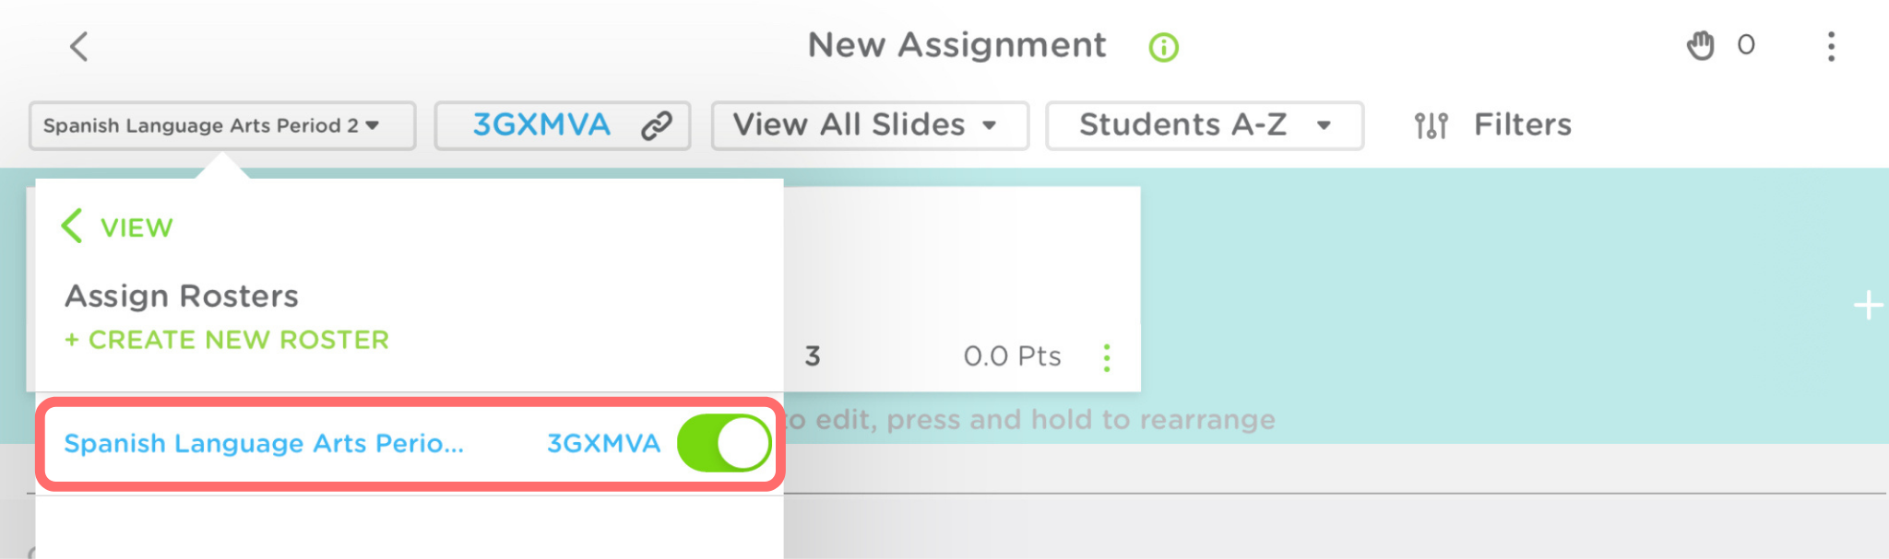
Task: Select Spanish Language Arts Perio... roster name
Action: pos(264,444)
